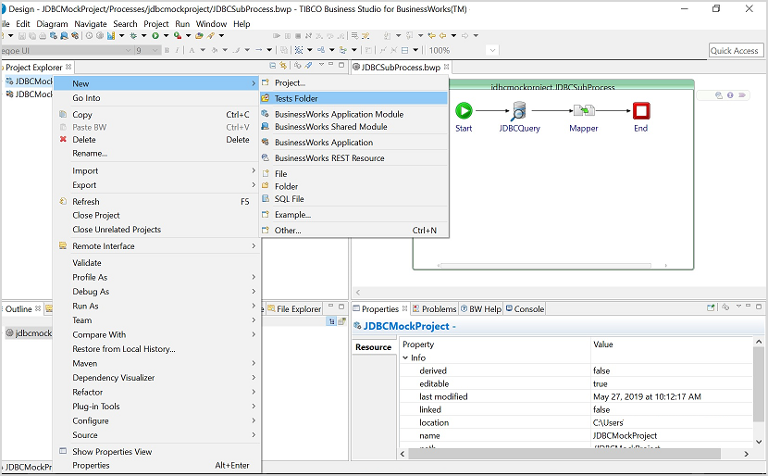Screen dimensions: 768x476
Task: Click the green Start node in diagram
Action: pyautogui.click(x=464, y=111)
